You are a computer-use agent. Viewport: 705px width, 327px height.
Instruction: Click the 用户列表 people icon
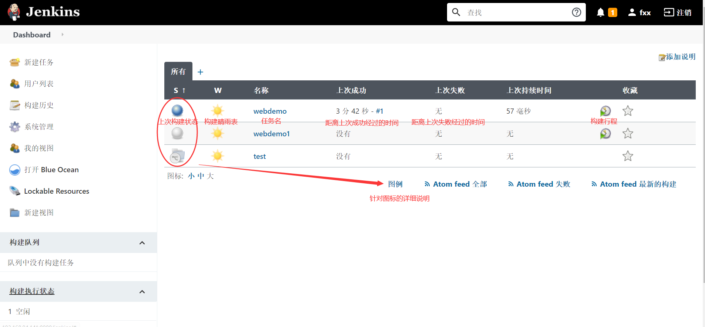pos(15,84)
